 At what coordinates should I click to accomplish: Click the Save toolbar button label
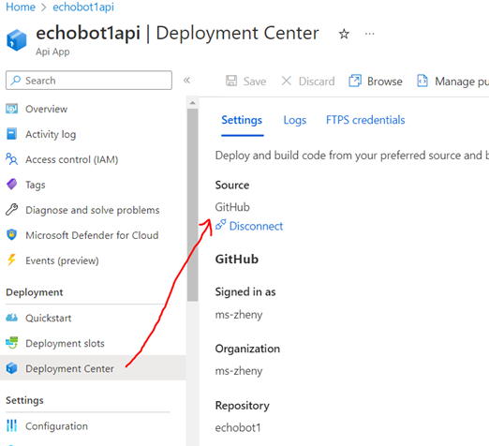255,82
